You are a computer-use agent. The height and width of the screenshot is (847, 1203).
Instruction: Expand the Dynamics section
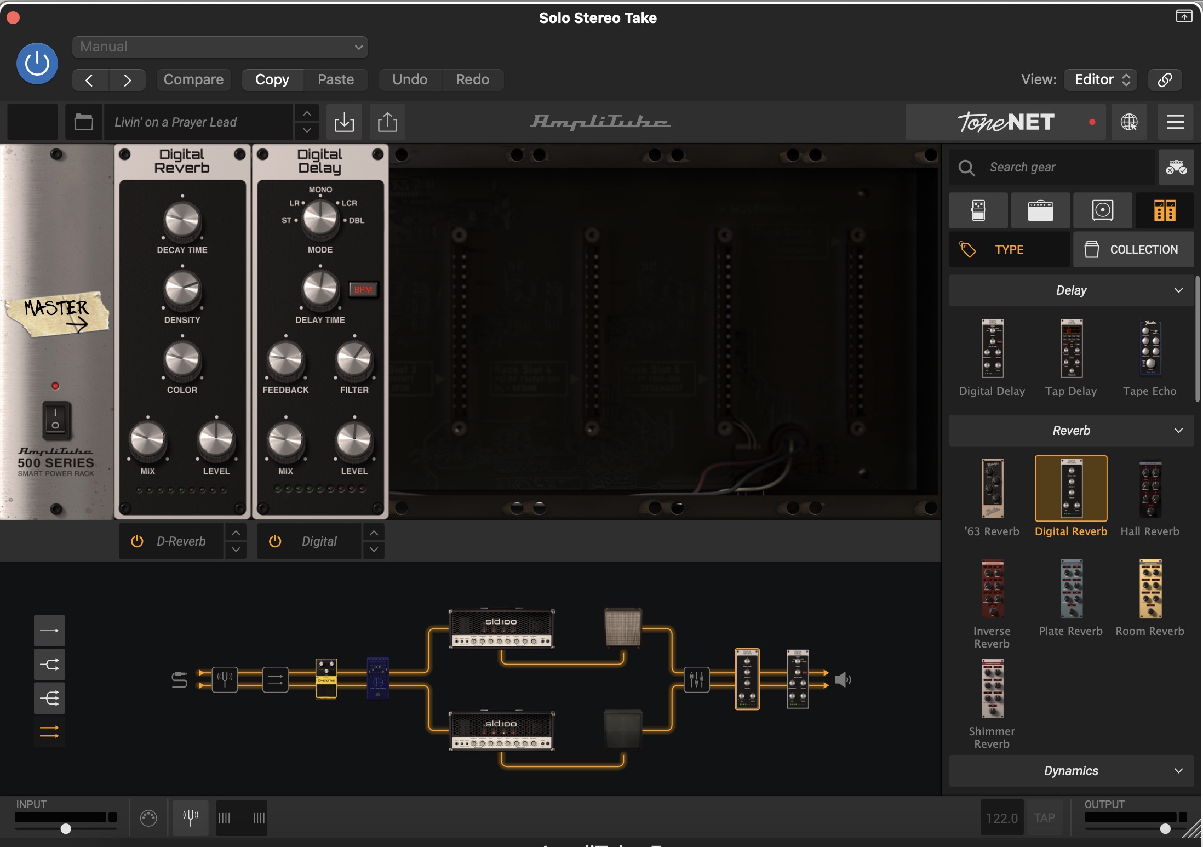[1071, 771]
